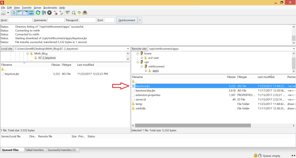Sort remote files by Last modified column
The image size is (296, 158).
(x=266, y=77)
